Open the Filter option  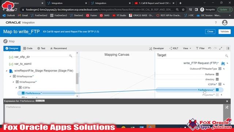point(200,48)
